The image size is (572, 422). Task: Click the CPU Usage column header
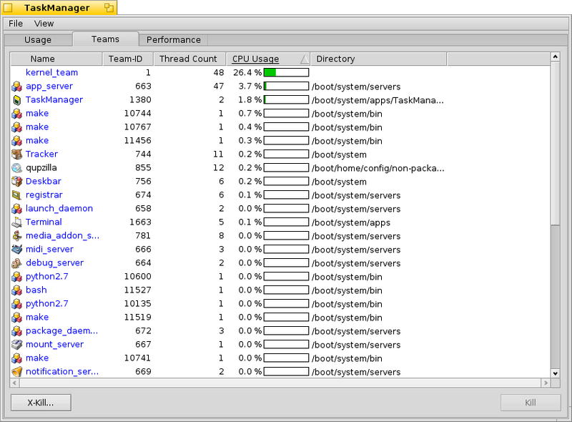[268, 59]
